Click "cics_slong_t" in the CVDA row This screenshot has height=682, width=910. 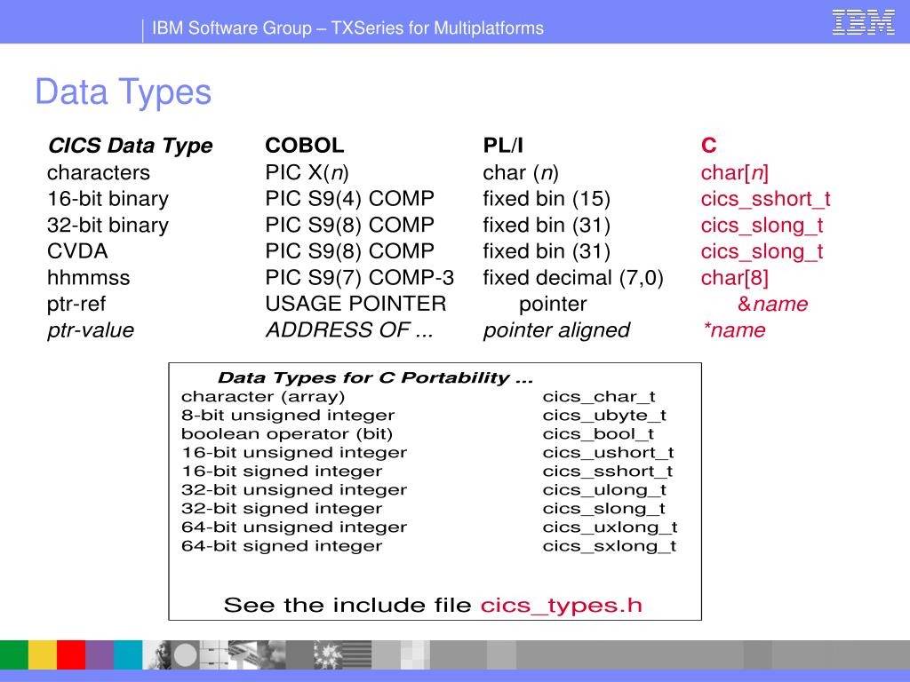click(x=762, y=251)
